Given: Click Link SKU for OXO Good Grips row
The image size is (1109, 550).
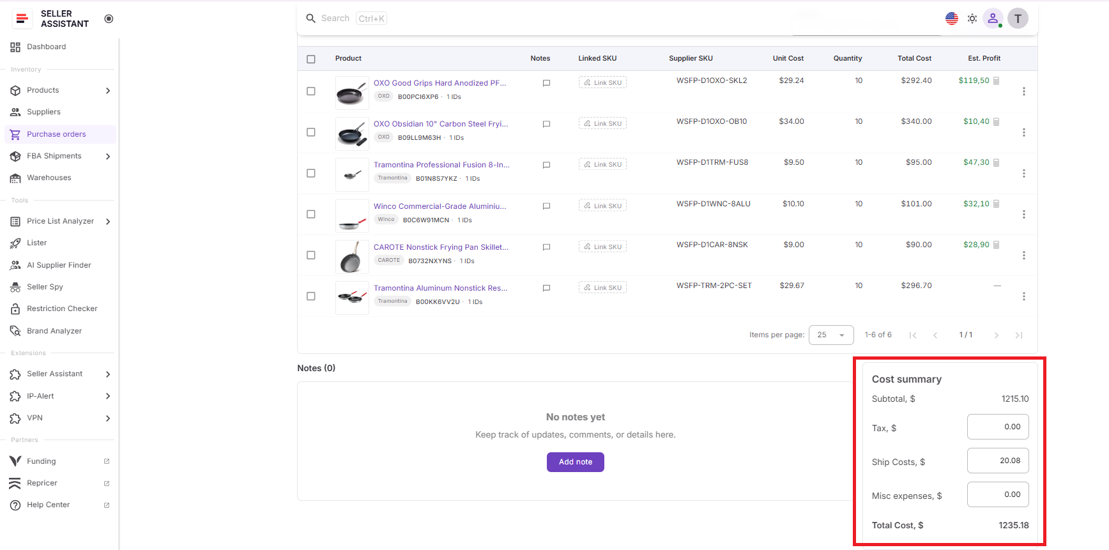Looking at the screenshot, I should tap(602, 82).
